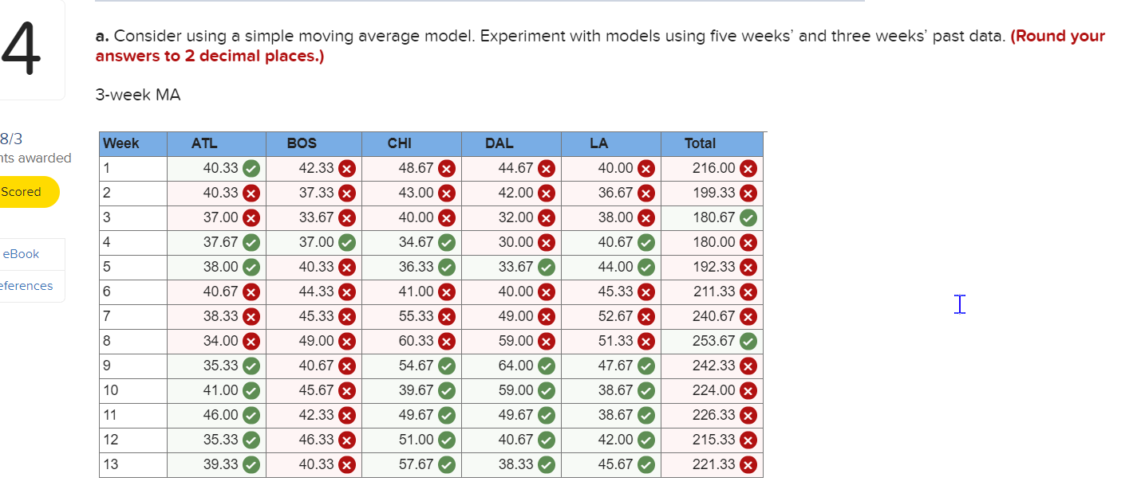Click the red X beside Week 1 Total value
The width and height of the screenshot is (1133, 497).
pyautogui.click(x=747, y=168)
